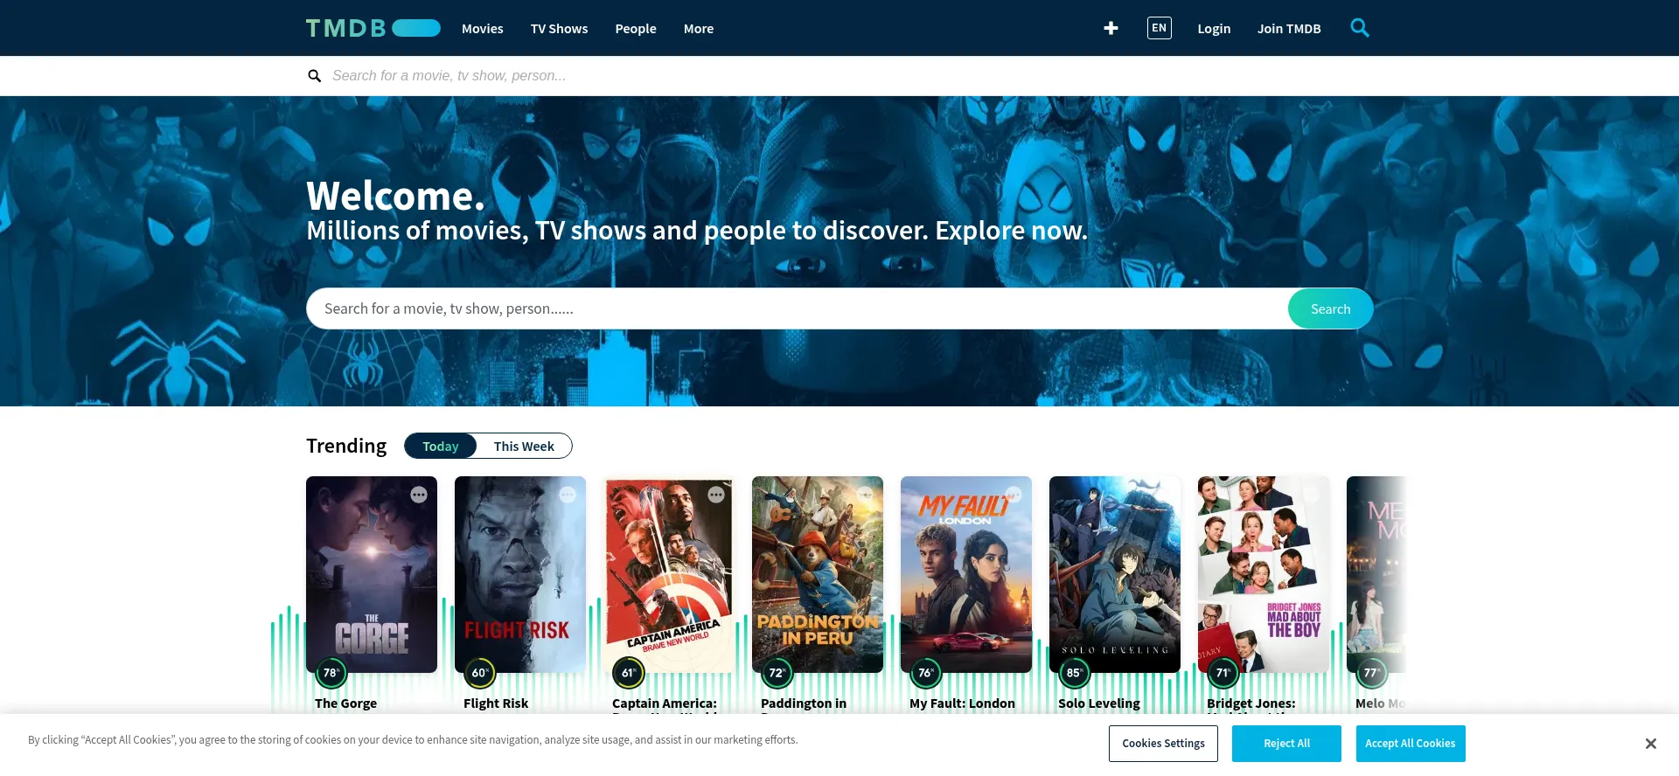
Task: Open the More menu
Action: [699, 28]
